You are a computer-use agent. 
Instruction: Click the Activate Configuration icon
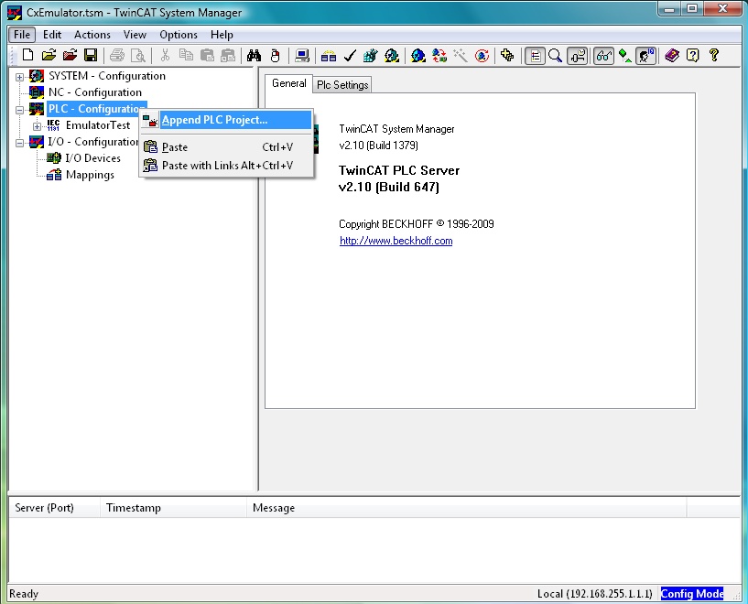coord(370,55)
